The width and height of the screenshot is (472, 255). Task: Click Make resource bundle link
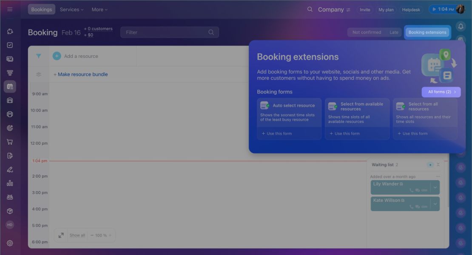tap(81, 74)
